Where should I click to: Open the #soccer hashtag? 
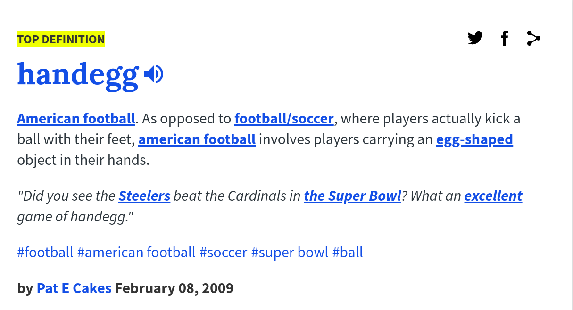(224, 252)
